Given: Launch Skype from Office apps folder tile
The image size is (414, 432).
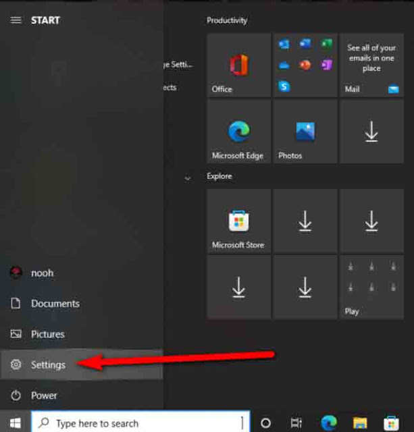Looking at the screenshot, I should point(284,86).
